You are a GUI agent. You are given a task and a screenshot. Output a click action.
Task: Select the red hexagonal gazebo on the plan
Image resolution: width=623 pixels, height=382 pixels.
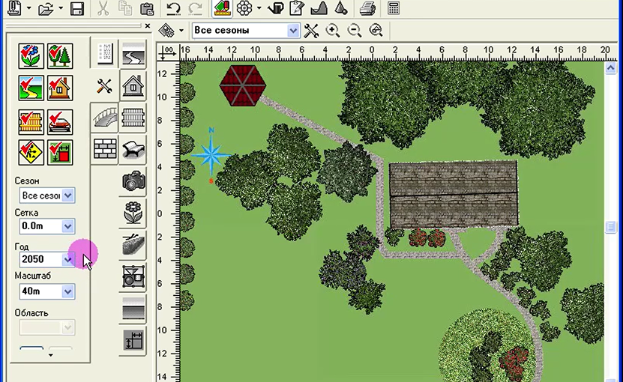(x=243, y=86)
